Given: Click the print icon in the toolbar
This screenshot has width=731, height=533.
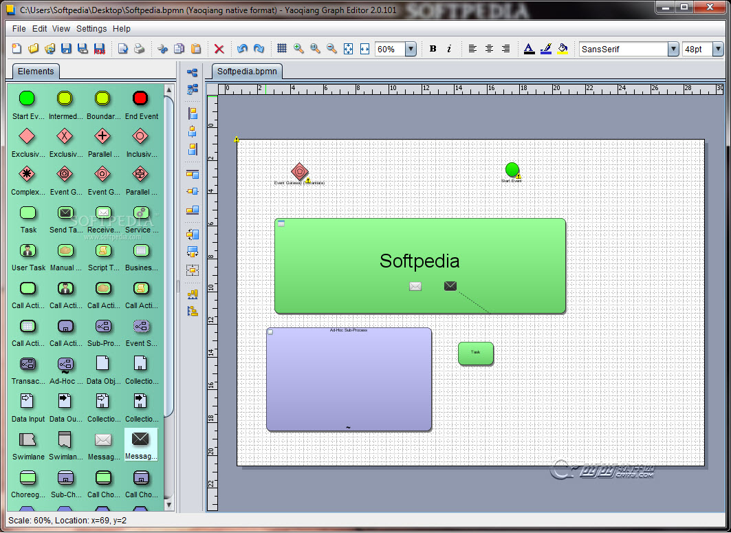Looking at the screenshot, I should (140, 49).
